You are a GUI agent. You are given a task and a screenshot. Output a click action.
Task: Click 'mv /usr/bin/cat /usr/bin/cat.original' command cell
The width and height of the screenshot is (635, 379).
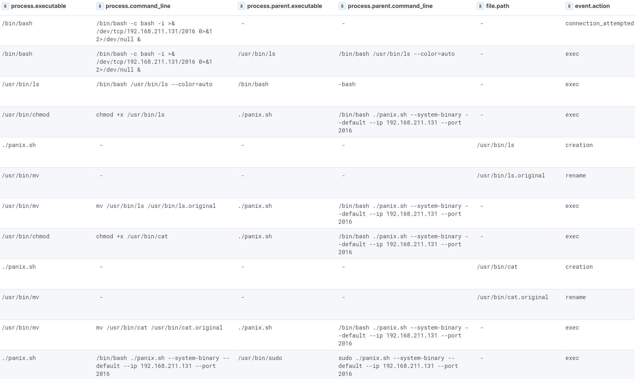pos(159,328)
